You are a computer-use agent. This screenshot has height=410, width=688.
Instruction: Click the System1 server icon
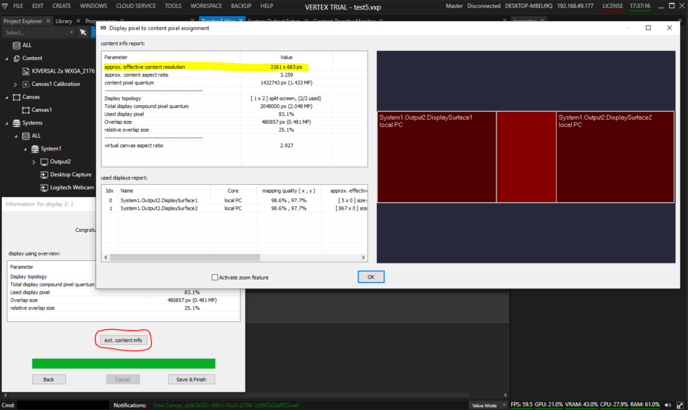coord(35,149)
